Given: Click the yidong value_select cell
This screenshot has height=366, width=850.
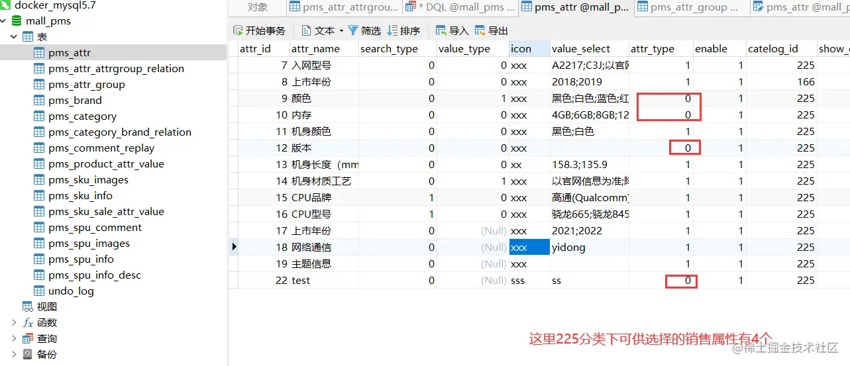Looking at the screenshot, I should (x=590, y=247).
